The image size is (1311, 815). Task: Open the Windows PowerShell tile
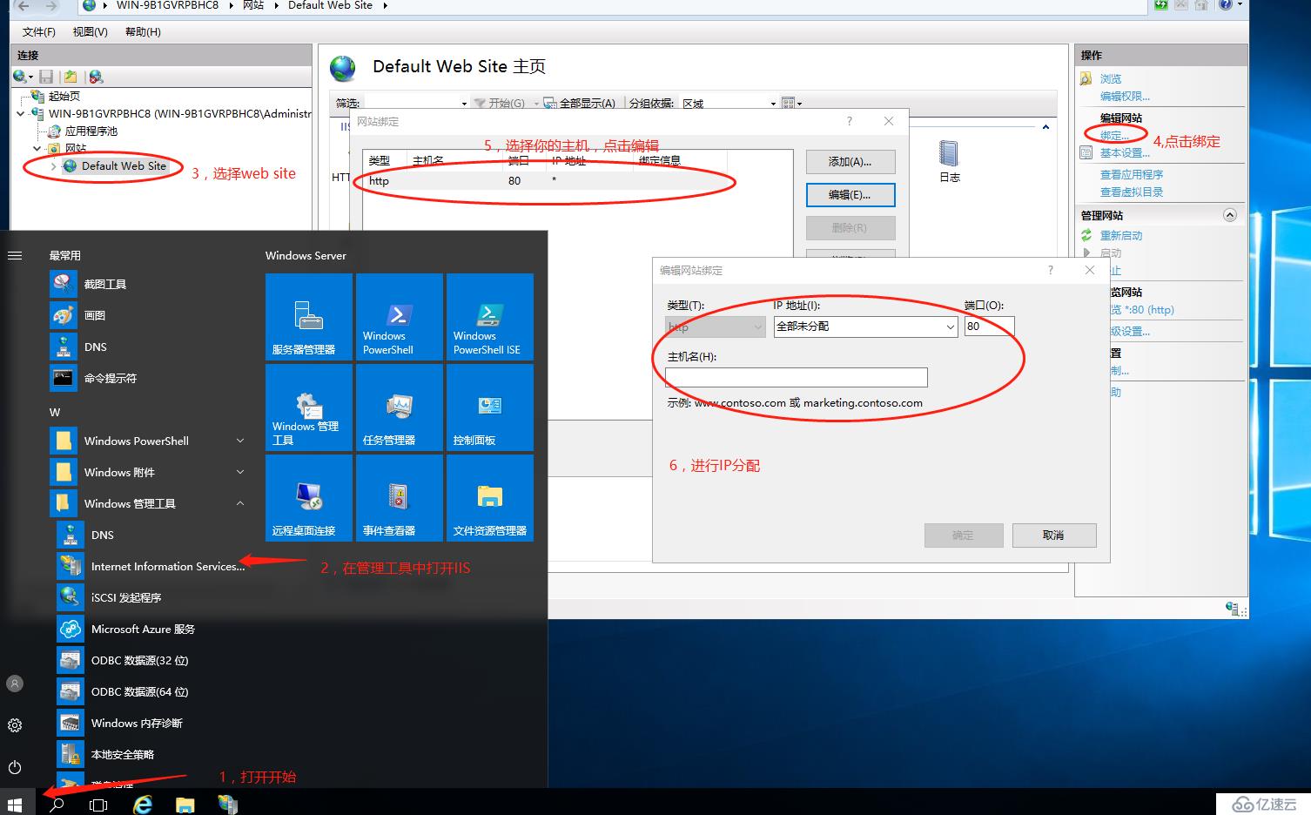click(400, 317)
